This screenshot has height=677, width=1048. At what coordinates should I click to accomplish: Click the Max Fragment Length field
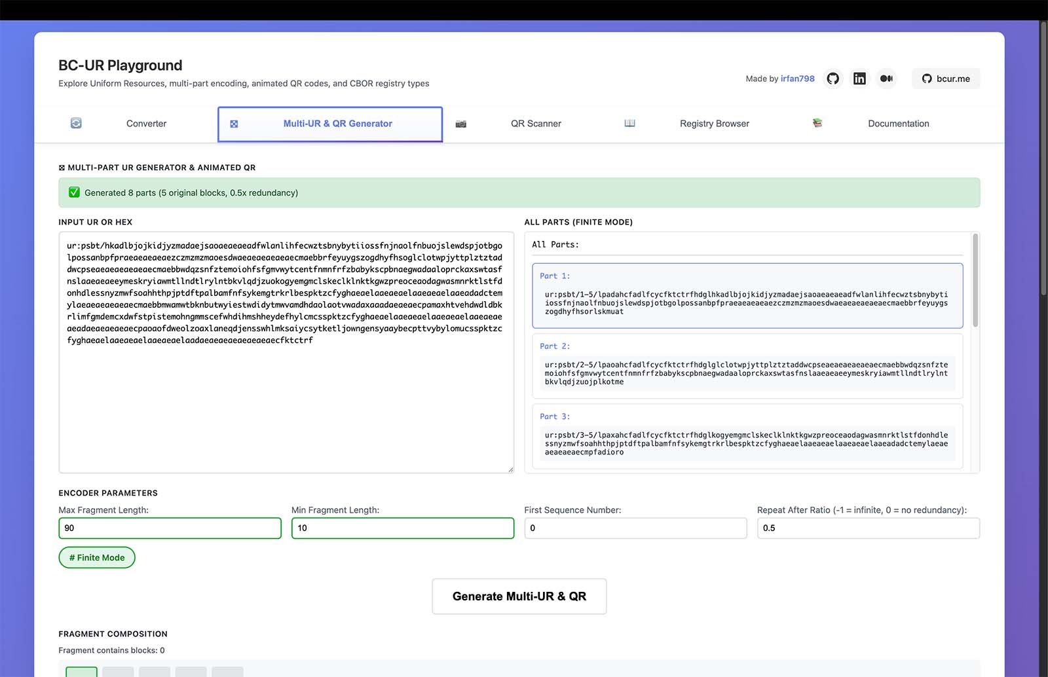(x=170, y=528)
